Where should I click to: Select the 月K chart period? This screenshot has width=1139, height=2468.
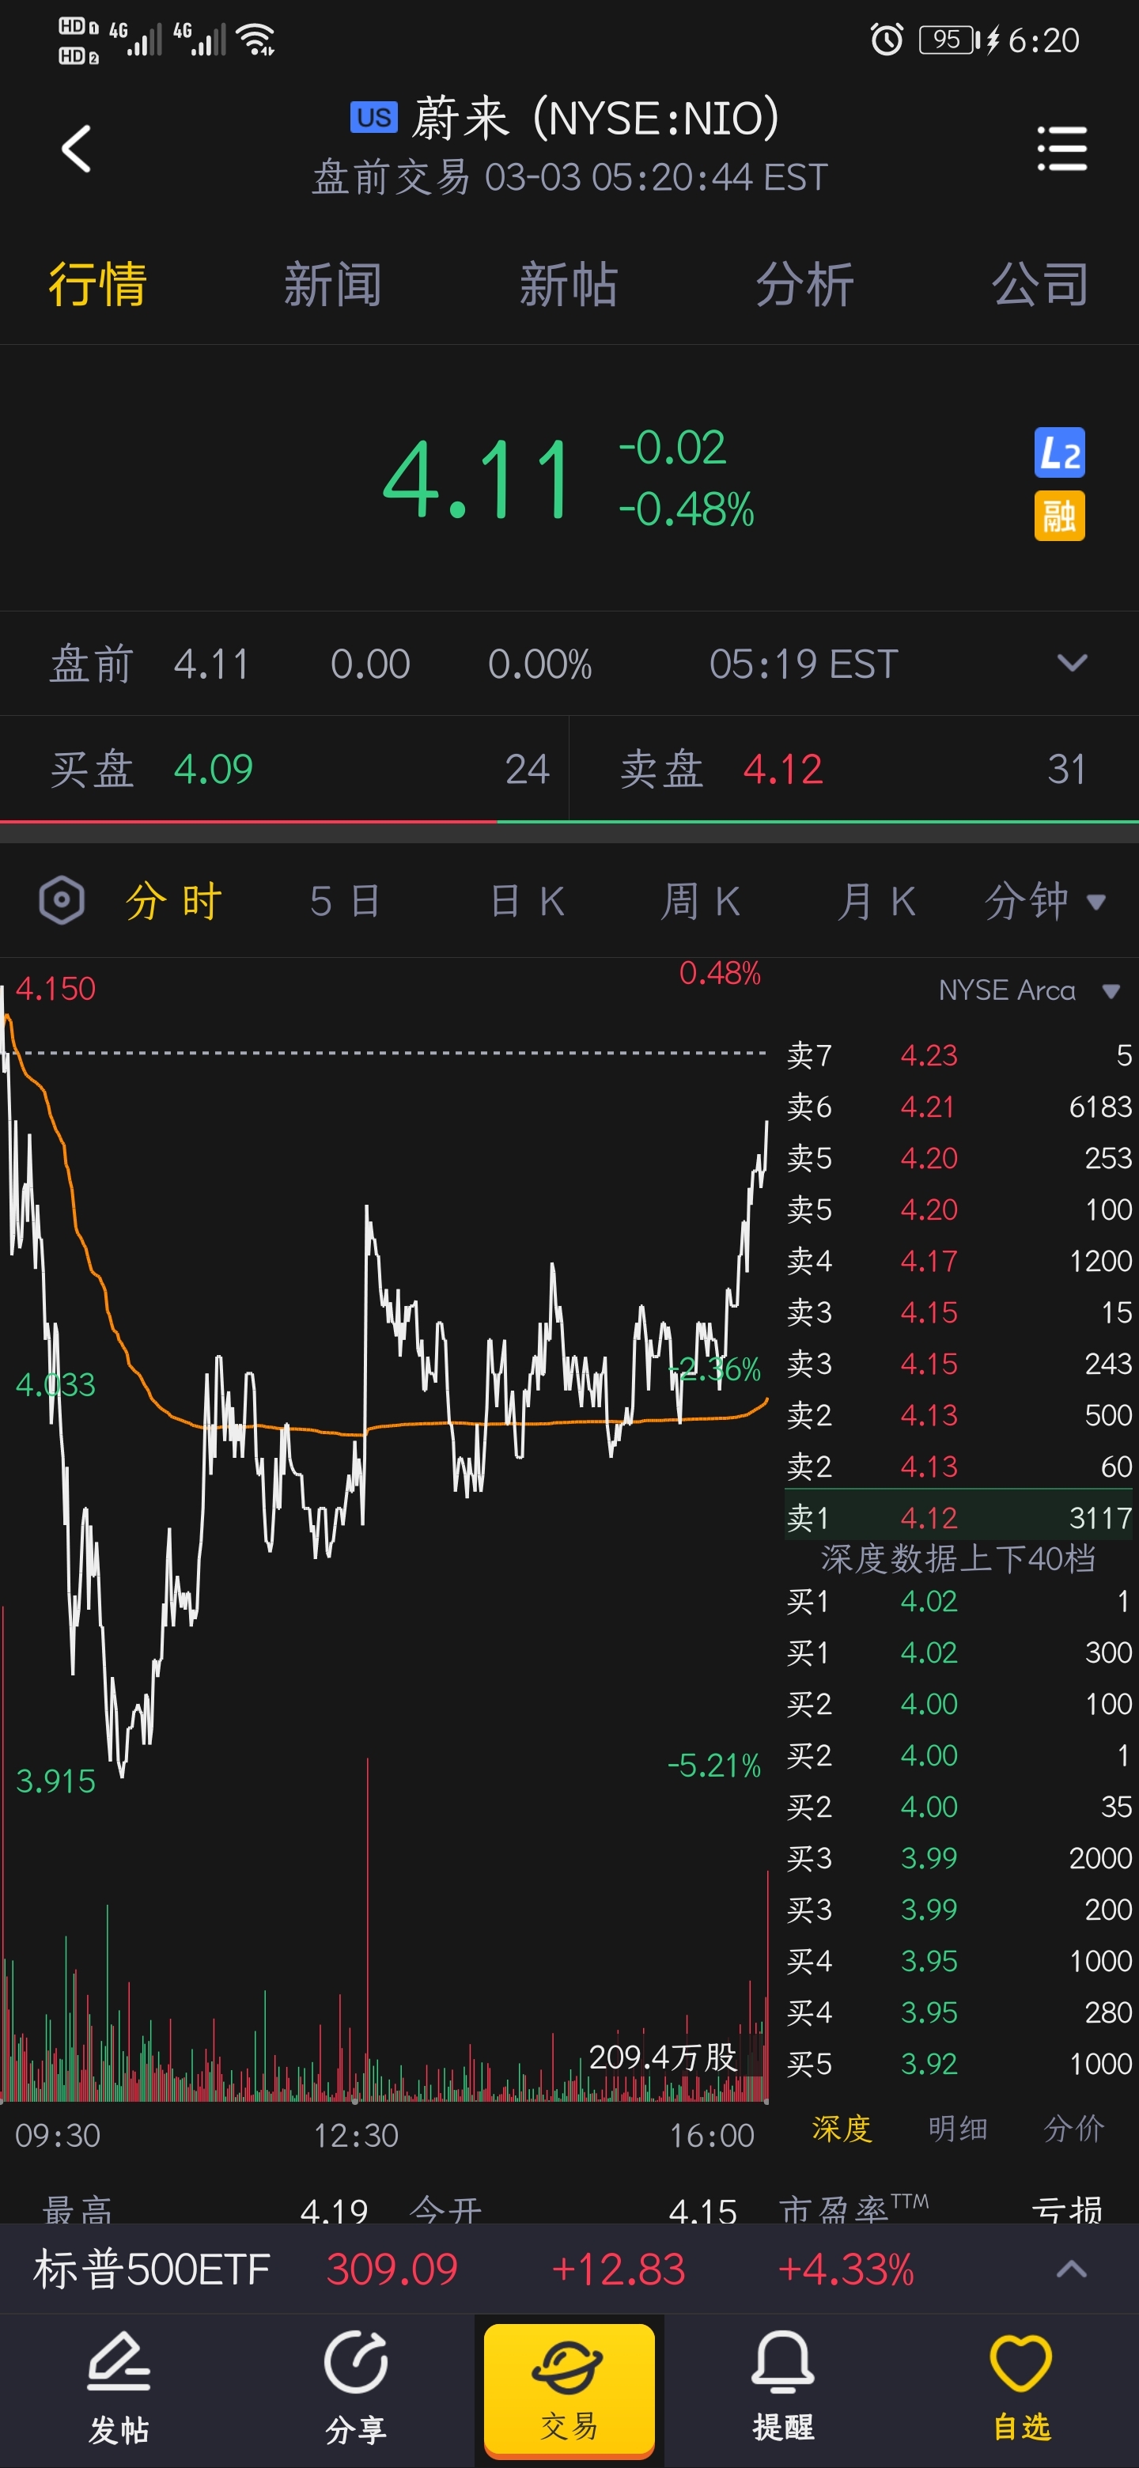(x=876, y=902)
